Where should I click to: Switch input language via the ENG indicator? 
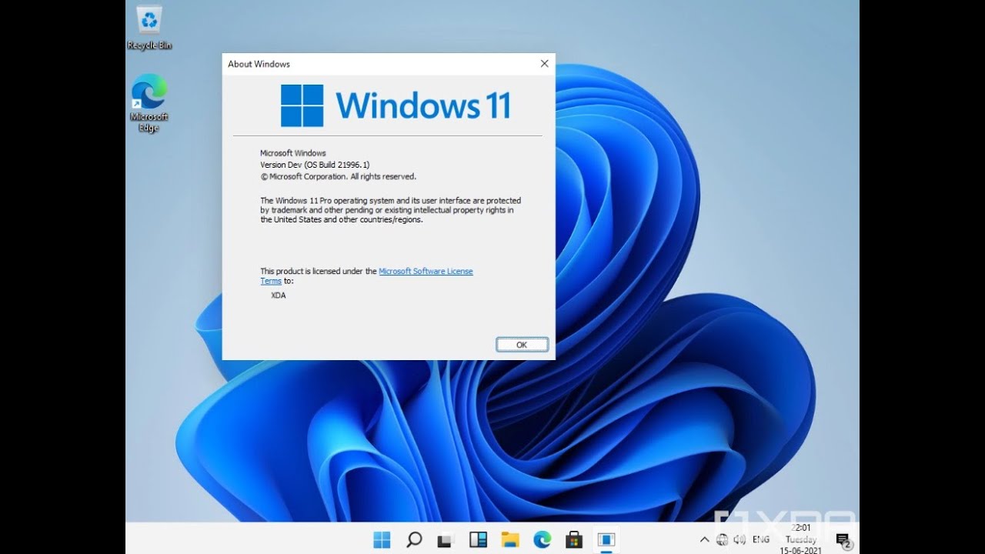coord(761,539)
